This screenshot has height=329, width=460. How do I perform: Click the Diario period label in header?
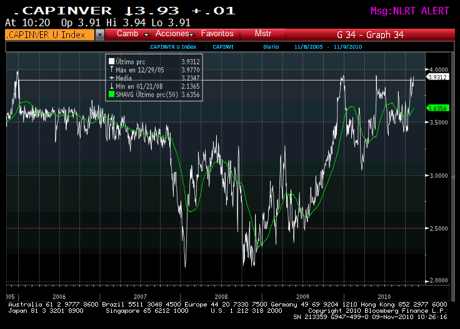click(271, 47)
